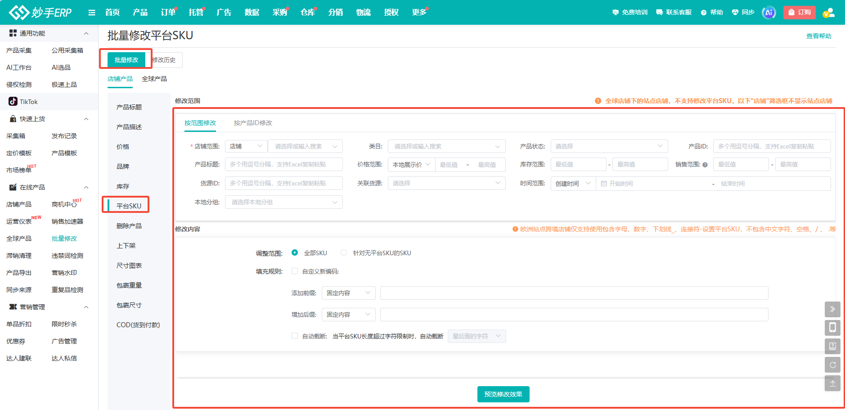The width and height of the screenshot is (845, 410).
Task: Open the 最后面的字符 truncation dropdown
Action: tap(476, 336)
